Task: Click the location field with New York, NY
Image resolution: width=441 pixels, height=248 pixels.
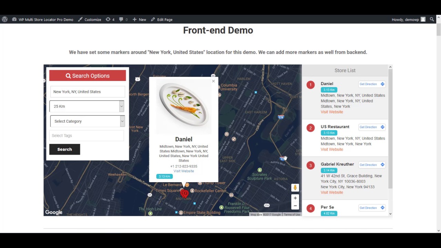Action: click(x=88, y=92)
